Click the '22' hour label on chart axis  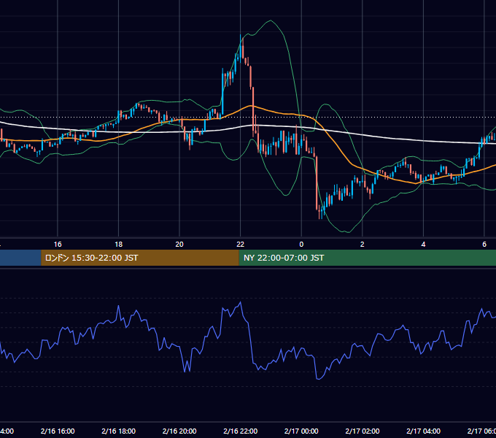click(x=241, y=245)
